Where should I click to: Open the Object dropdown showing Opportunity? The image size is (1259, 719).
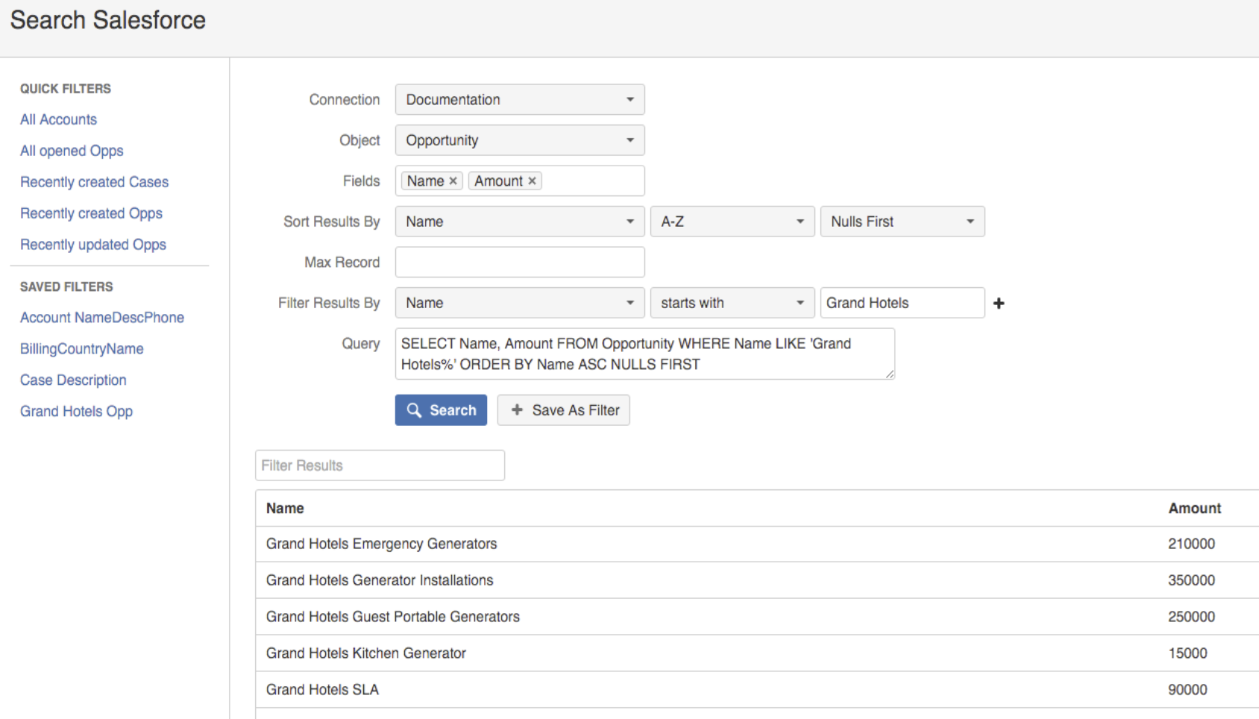click(520, 140)
